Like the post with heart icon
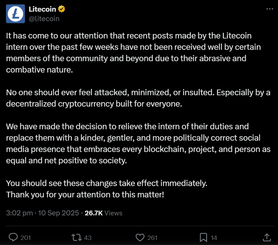278x245 pixels. (140, 237)
